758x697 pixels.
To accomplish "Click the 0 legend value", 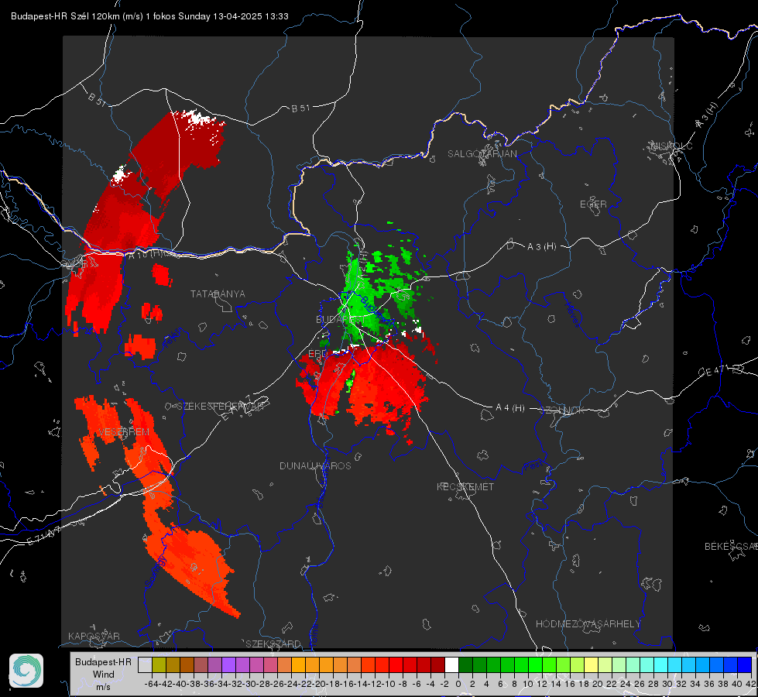I will point(458,684).
